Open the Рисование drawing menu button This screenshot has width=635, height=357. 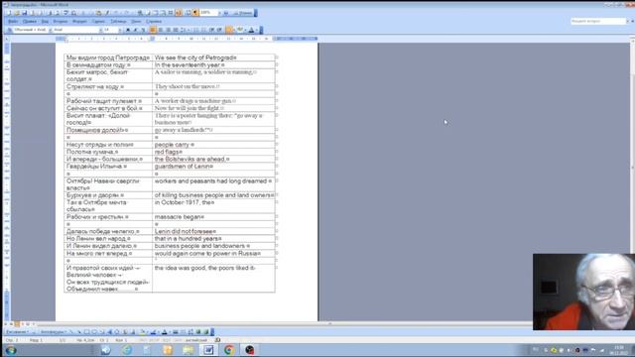(x=17, y=332)
